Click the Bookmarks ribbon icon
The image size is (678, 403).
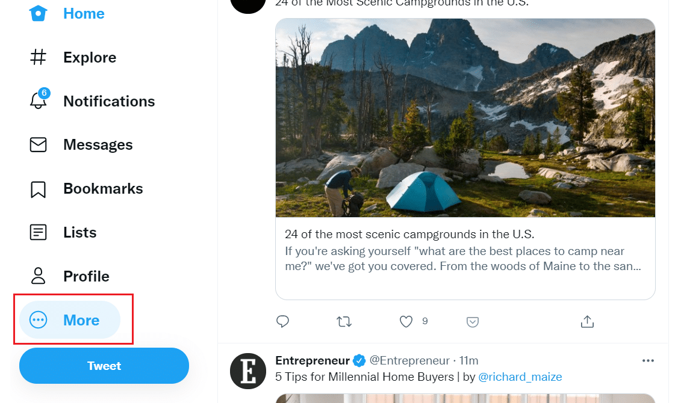point(38,189)
